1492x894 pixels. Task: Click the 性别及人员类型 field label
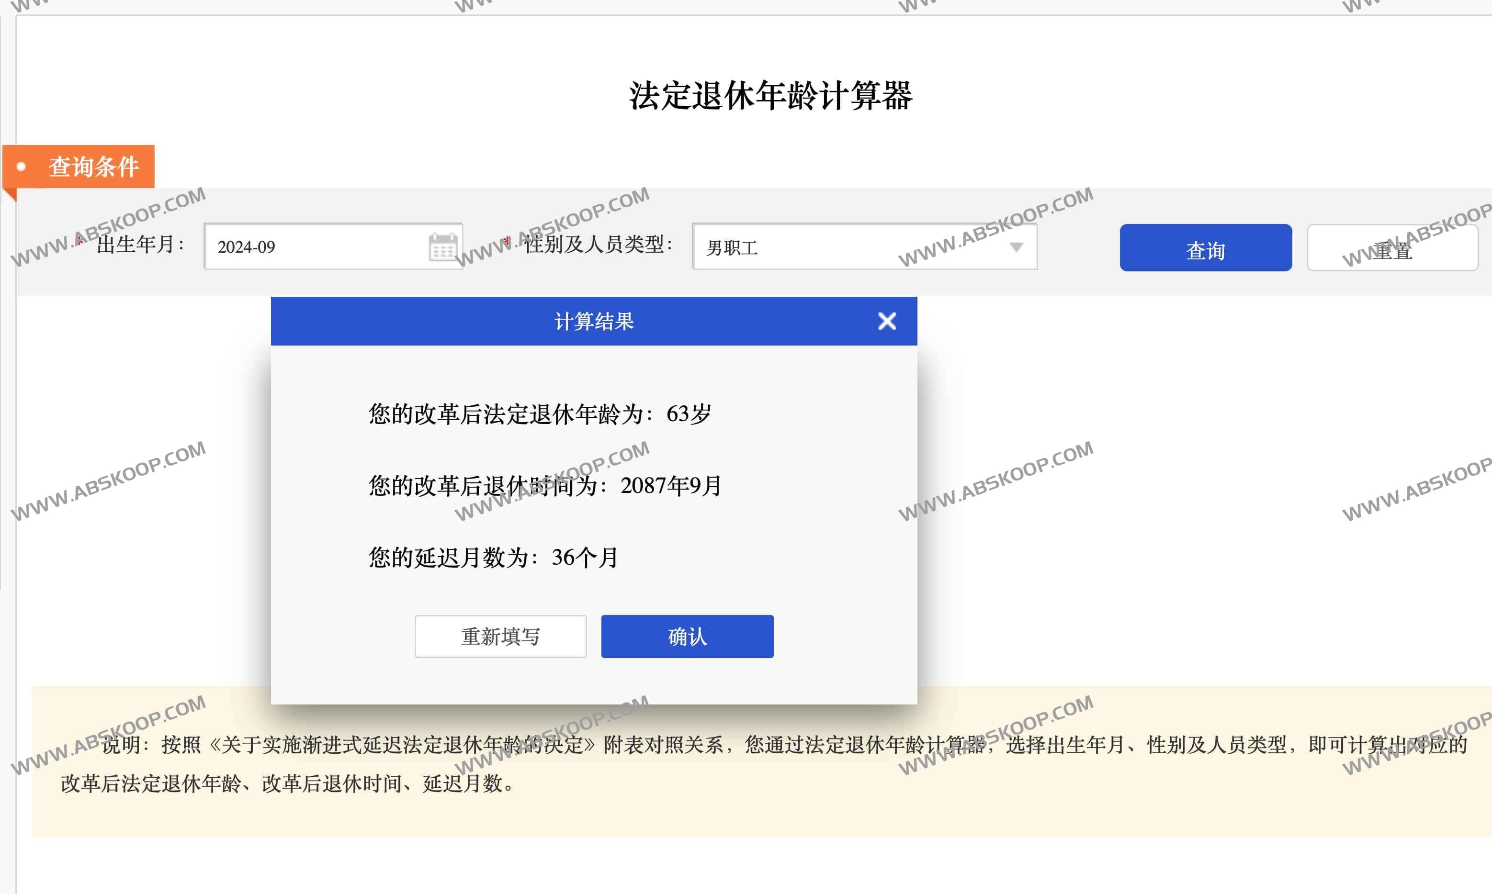[x=597, y=245]
